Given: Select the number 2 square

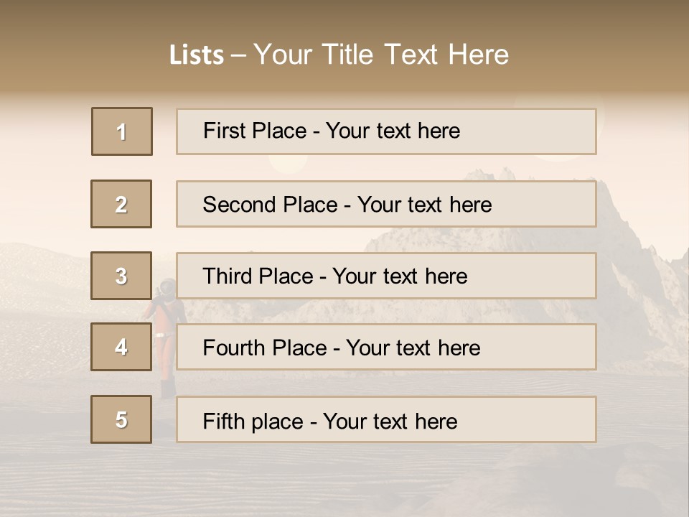Looking at the screenshot, I should tap(121, 204).
